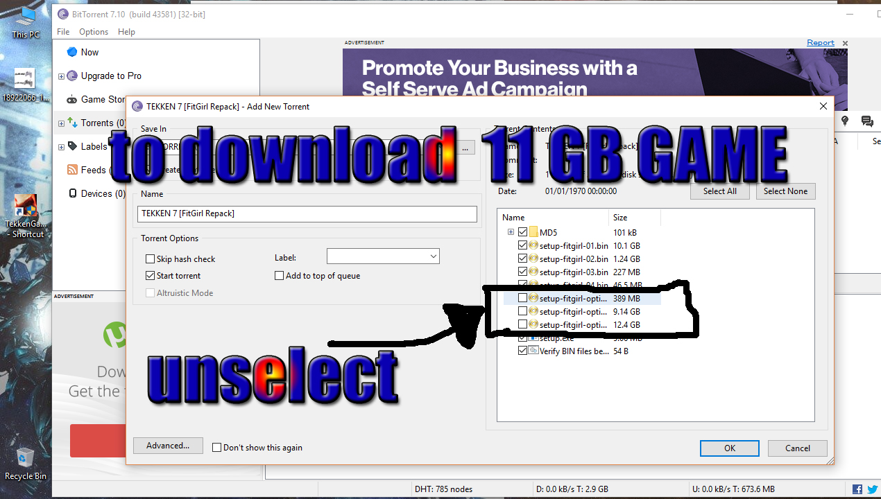Open the Feeds RSS icon
This screenshot has width=881, height=499.
click(72, 170)
